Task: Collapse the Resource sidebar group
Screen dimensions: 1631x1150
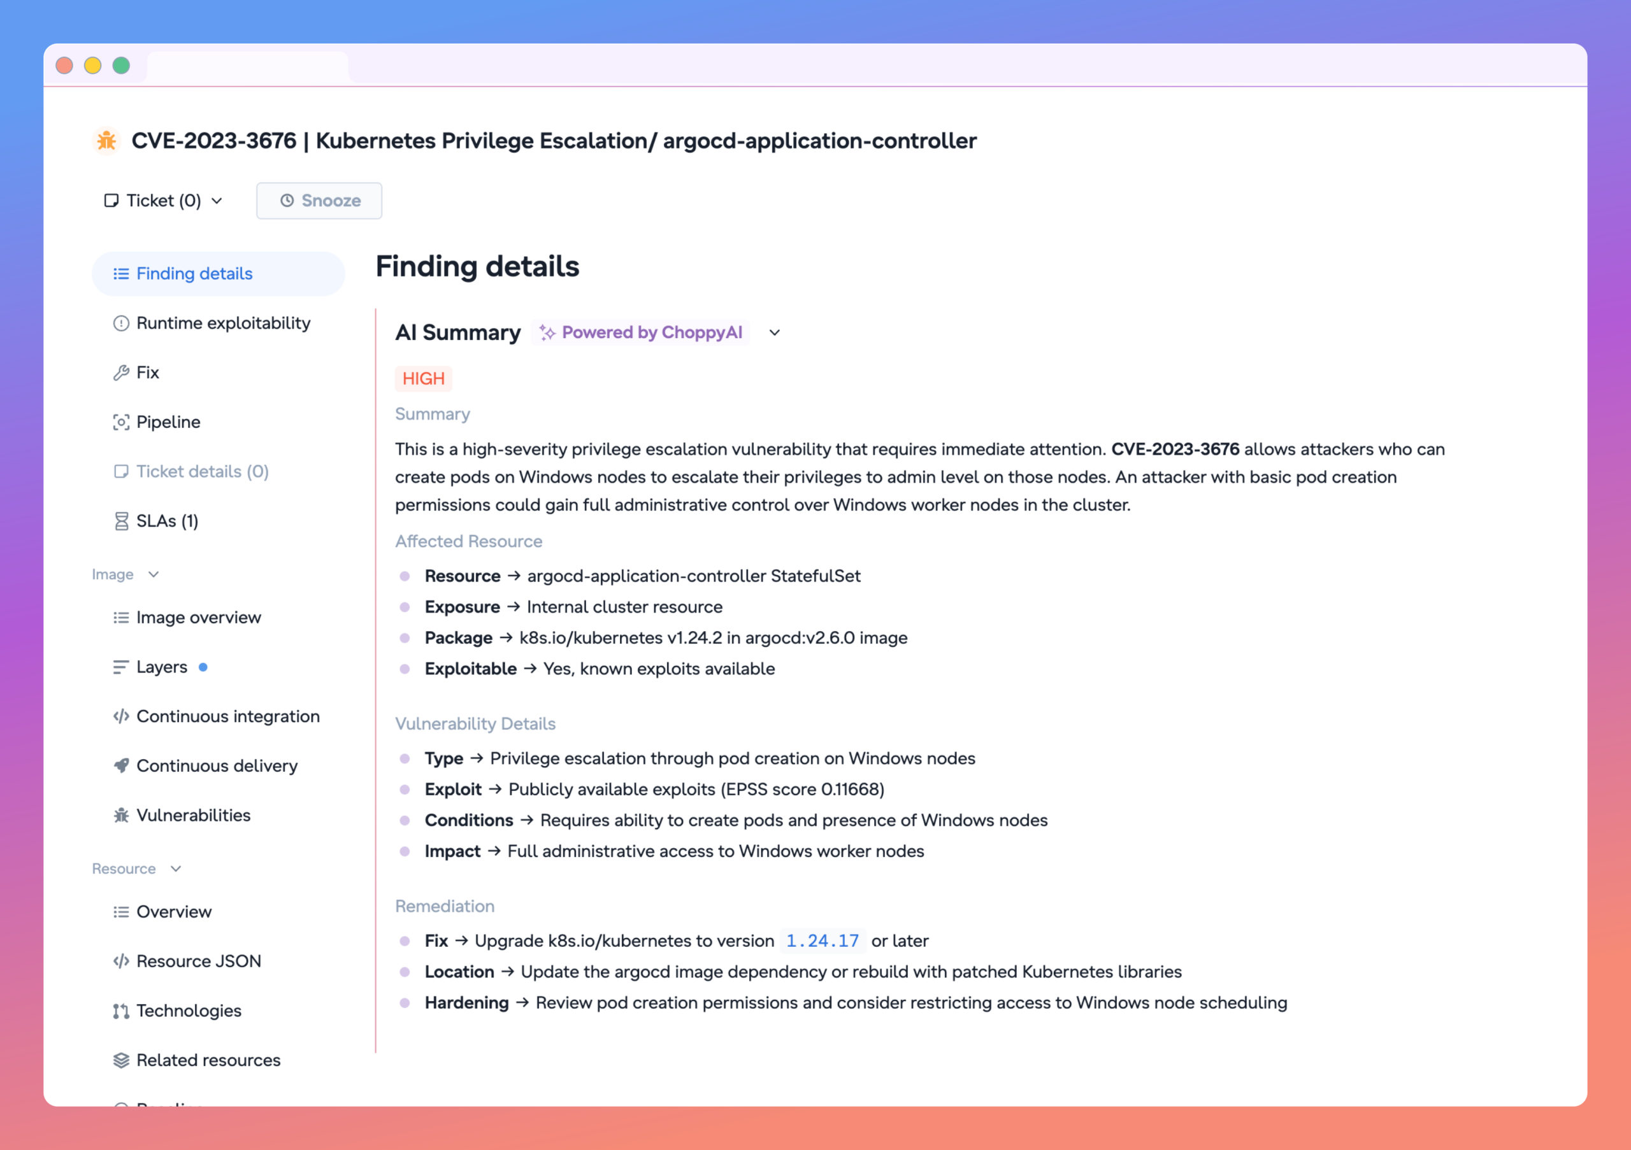Action: click(176, 869)
